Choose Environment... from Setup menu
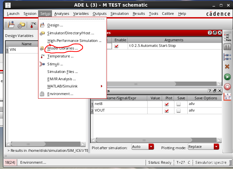 coord(73,94)
